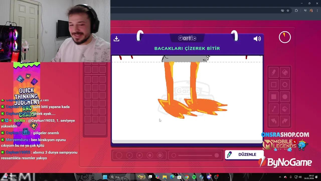The image size is (321, 181).
Task: Select the filled square shape tool
Action: [273, 97]
